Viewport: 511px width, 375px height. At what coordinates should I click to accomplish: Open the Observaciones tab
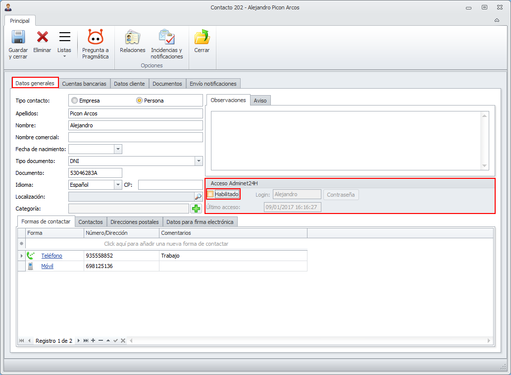228,100
